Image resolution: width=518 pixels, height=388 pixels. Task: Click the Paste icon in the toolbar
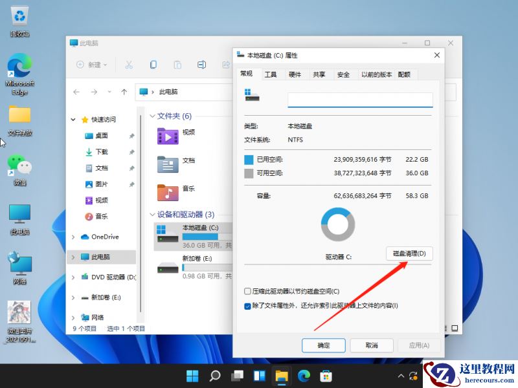point(179,65)
